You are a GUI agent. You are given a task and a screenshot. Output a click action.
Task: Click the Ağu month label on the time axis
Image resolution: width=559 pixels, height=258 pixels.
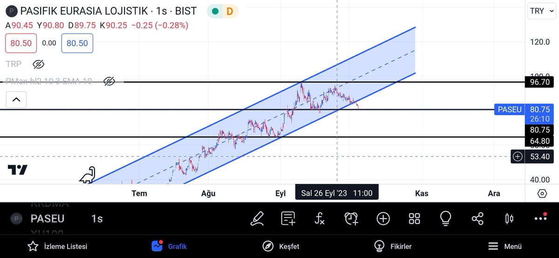(x=208, y=193)
